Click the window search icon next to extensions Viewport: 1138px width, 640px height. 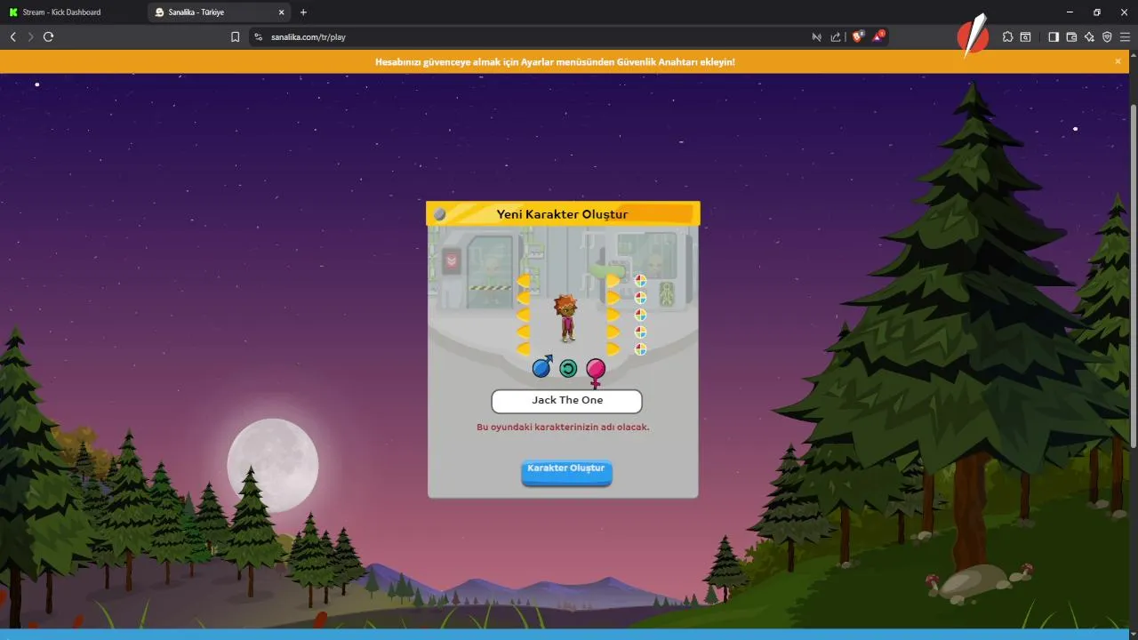point(1025,37)
